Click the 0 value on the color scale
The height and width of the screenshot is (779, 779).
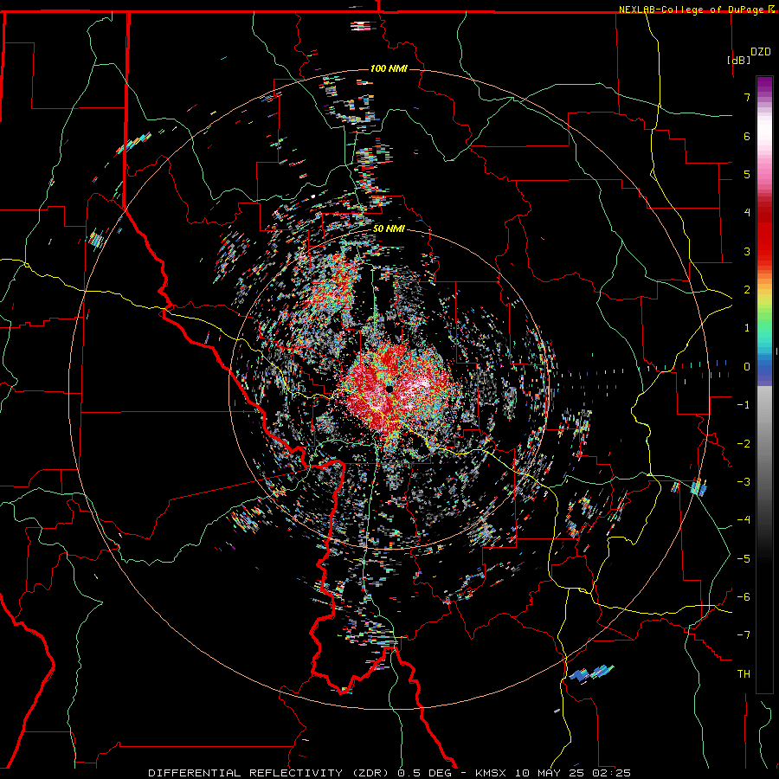coord(747,367)
